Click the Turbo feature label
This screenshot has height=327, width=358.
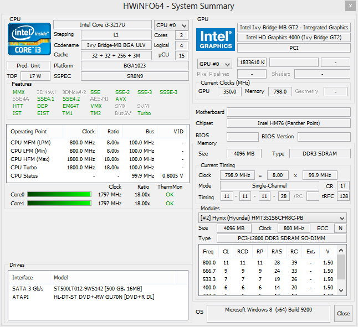[x=144, y=113]
